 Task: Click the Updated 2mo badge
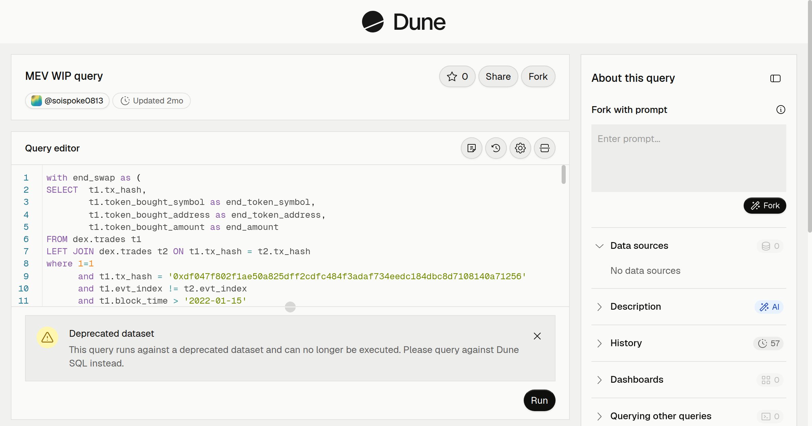pos(152,101)
